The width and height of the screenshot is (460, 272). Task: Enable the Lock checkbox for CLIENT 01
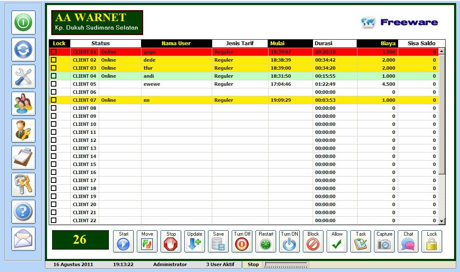pos(53,52)
